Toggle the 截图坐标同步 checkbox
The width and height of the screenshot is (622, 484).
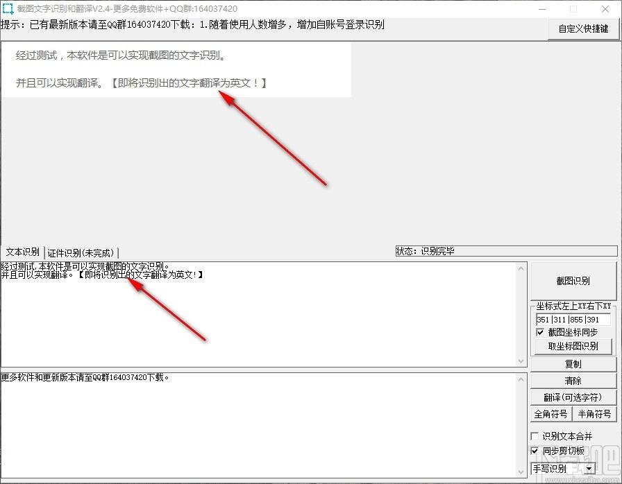(540, 332)
